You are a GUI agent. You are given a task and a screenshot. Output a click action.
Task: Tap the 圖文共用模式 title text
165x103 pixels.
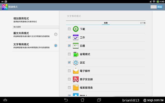point(21,33)
